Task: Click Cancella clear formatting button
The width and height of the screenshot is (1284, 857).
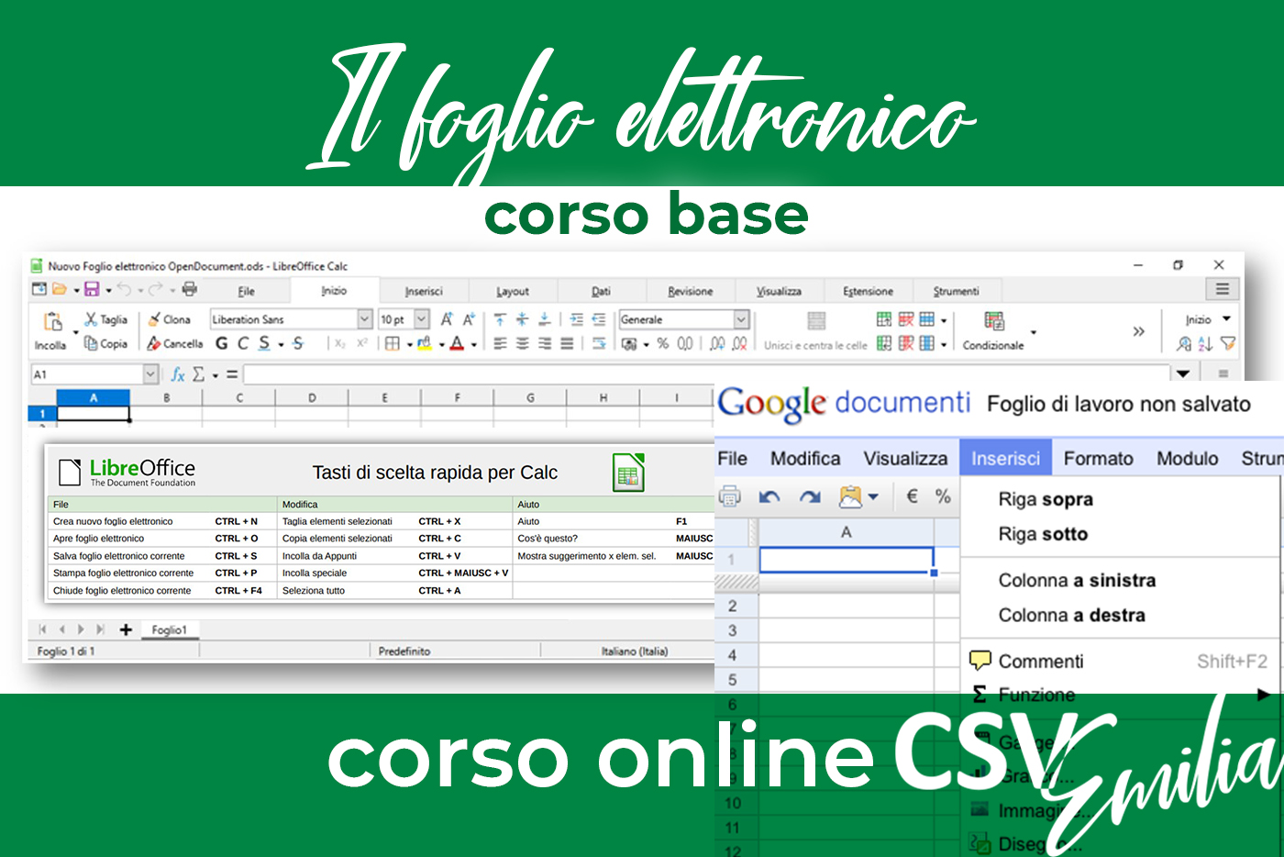Action: [x=174, y=343]
